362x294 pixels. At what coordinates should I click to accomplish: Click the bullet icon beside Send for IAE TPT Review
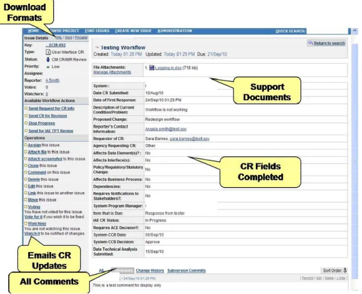point(26,131)
